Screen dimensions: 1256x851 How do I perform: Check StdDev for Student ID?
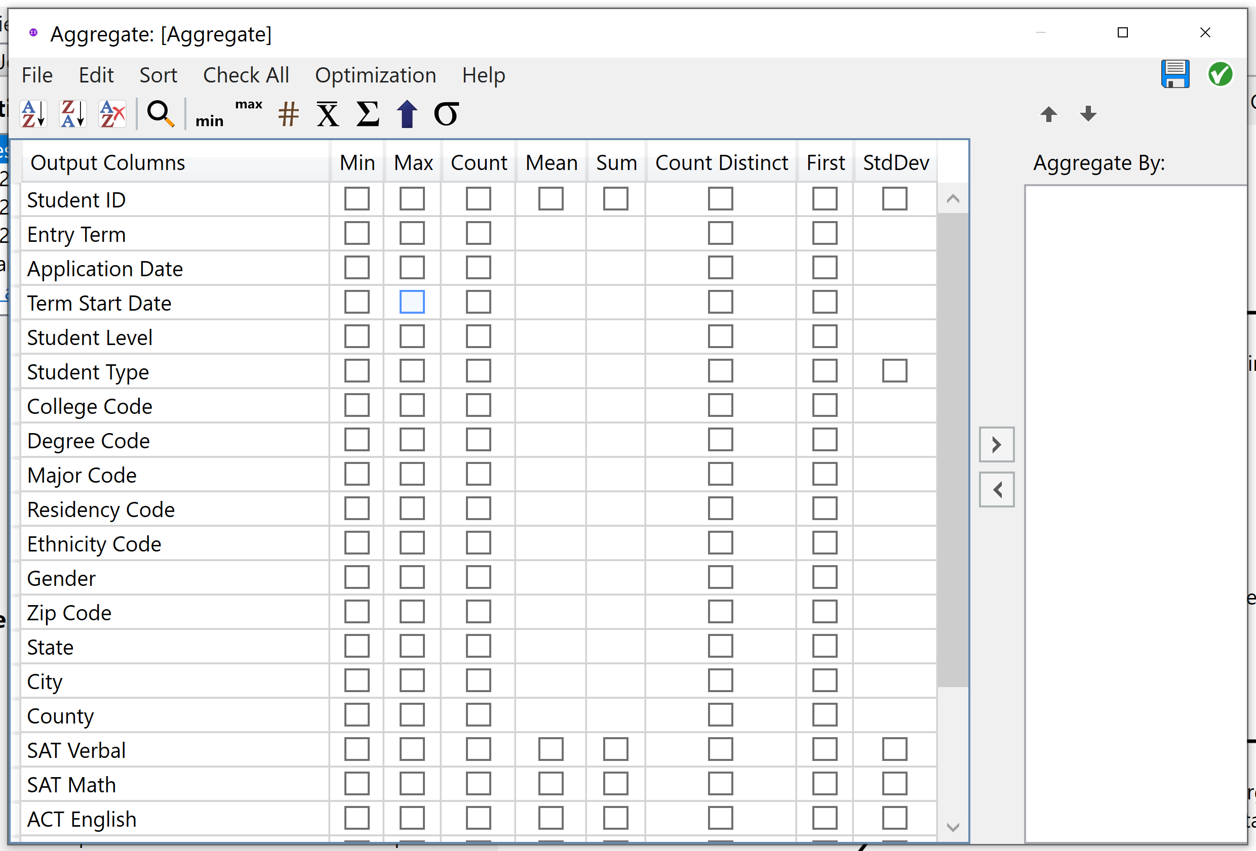pyautogui.click(x=894, y=199)
